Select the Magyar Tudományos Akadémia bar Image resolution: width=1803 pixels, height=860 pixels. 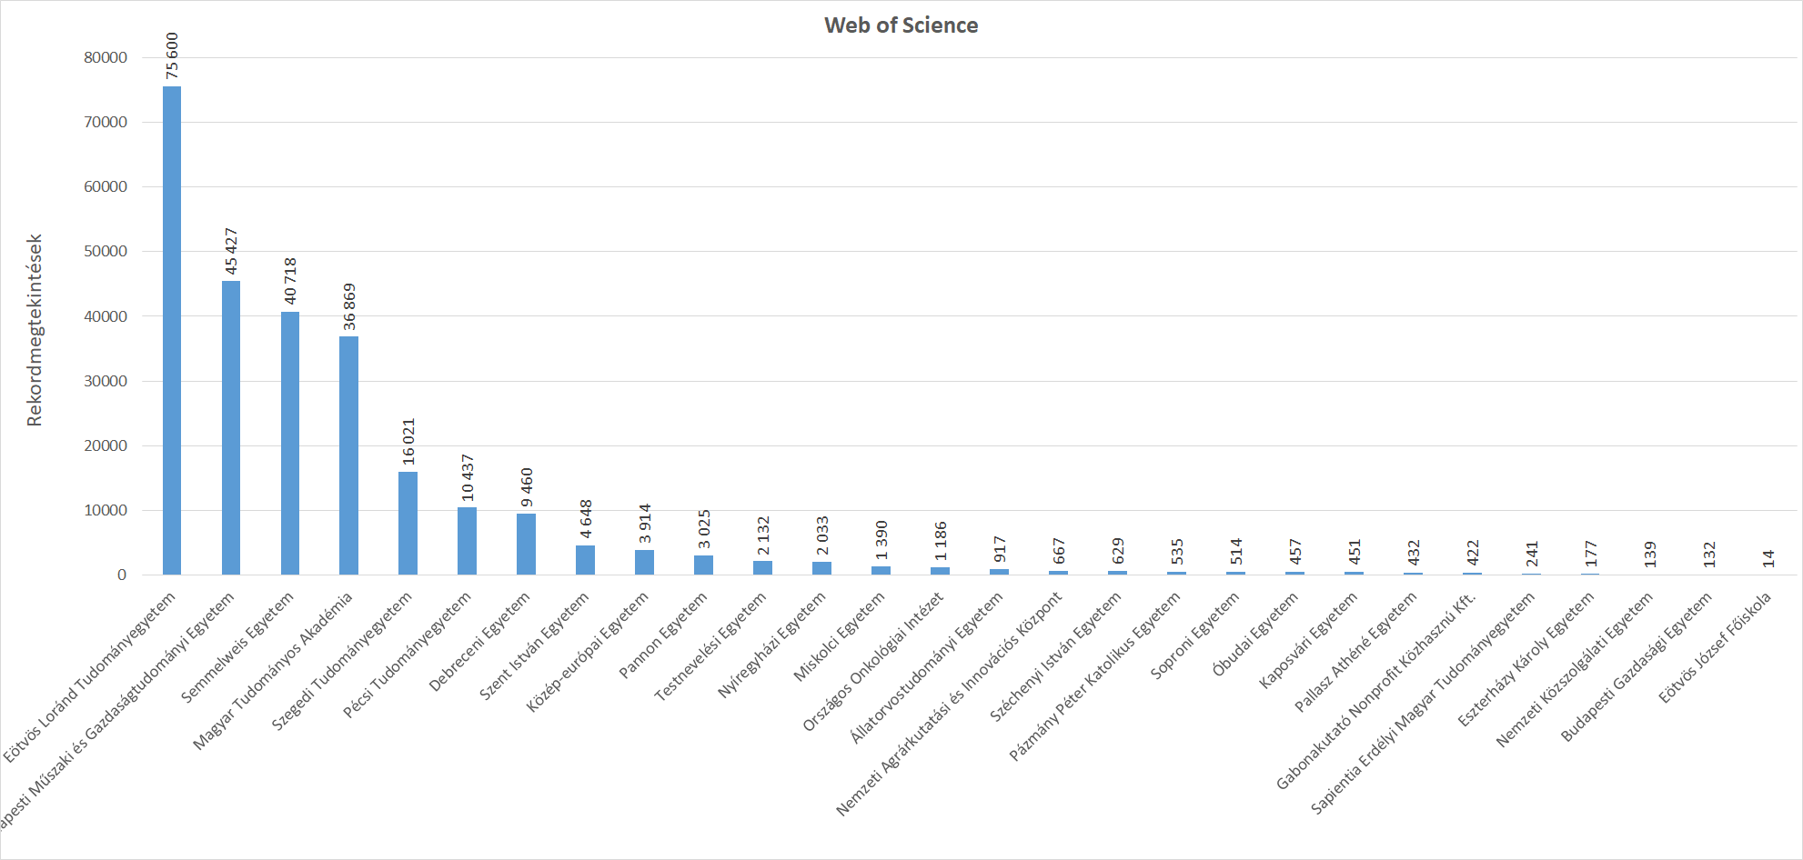pyautogui.click(x=348, y=455)
